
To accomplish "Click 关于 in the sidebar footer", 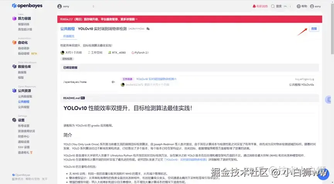I will click(x=44, y=179).
